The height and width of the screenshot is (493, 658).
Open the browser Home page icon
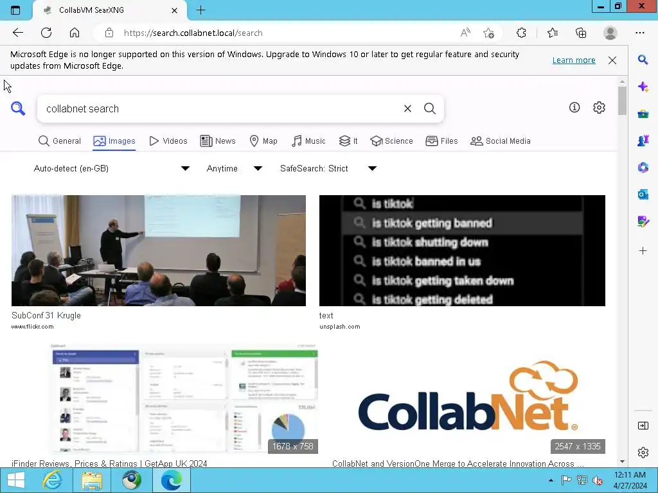click(75, 33)
